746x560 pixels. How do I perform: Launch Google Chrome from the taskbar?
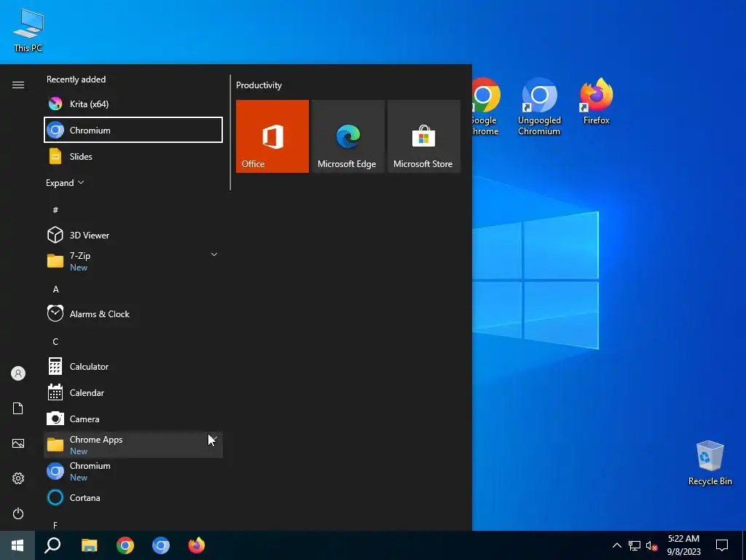[125, 545]
